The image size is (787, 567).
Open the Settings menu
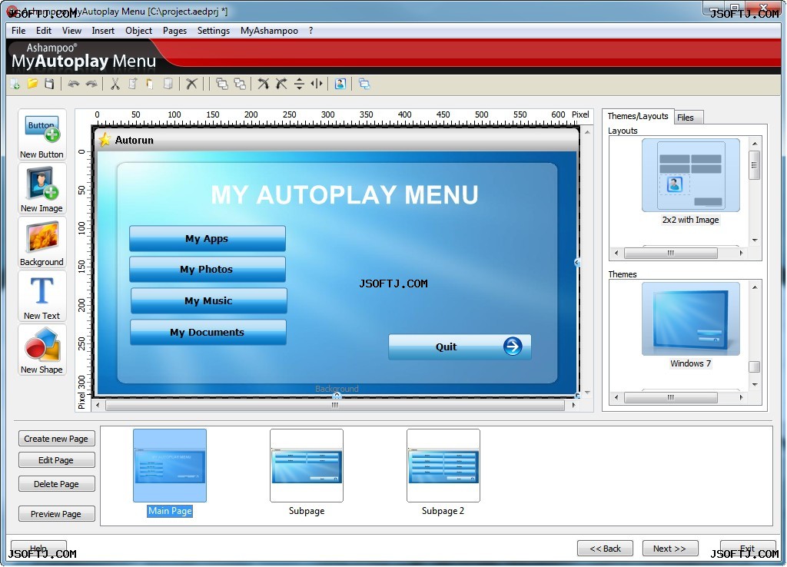tap(214, 31)
